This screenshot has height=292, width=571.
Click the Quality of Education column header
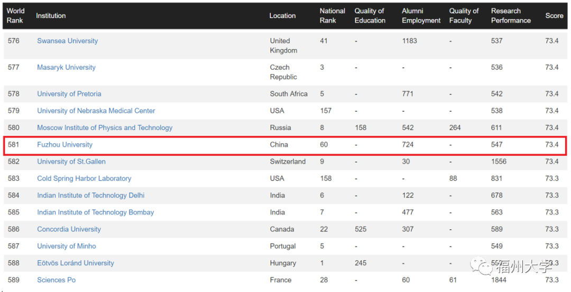pos(370,16)
